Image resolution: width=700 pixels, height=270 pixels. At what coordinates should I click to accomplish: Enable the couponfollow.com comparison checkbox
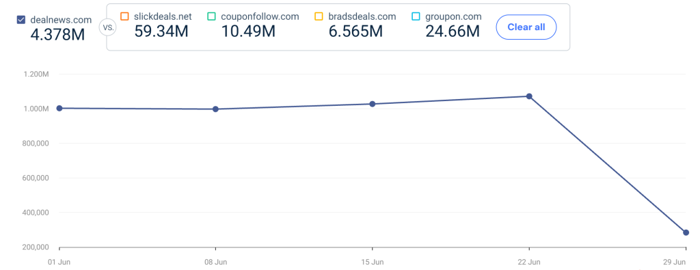[x=212, y=17]
